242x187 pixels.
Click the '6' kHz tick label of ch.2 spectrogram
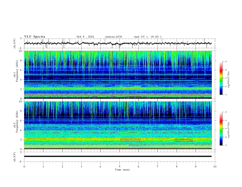point(21,121)
